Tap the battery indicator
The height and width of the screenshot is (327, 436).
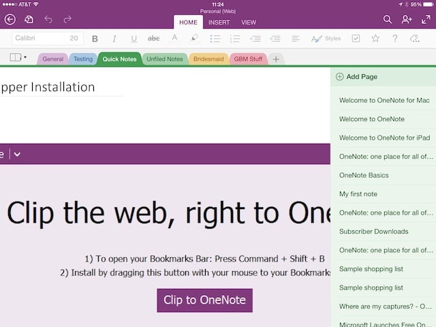pyautogui.click(x=428, y=4)
